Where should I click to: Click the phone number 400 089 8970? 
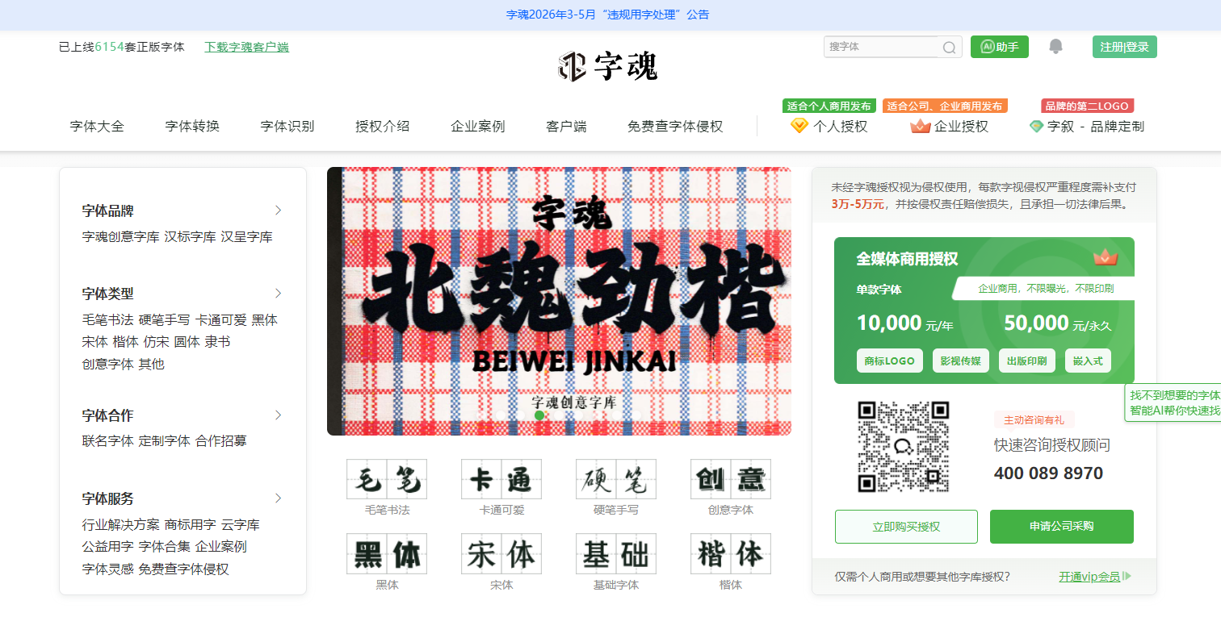click(x=1048, y=473)
